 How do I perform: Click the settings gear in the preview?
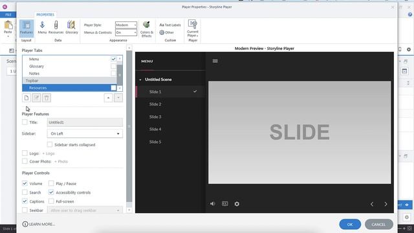pos(237,204)
